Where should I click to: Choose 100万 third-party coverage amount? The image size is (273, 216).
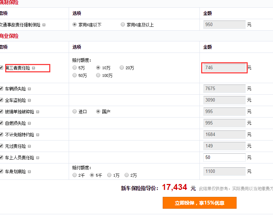pos(98,75)
